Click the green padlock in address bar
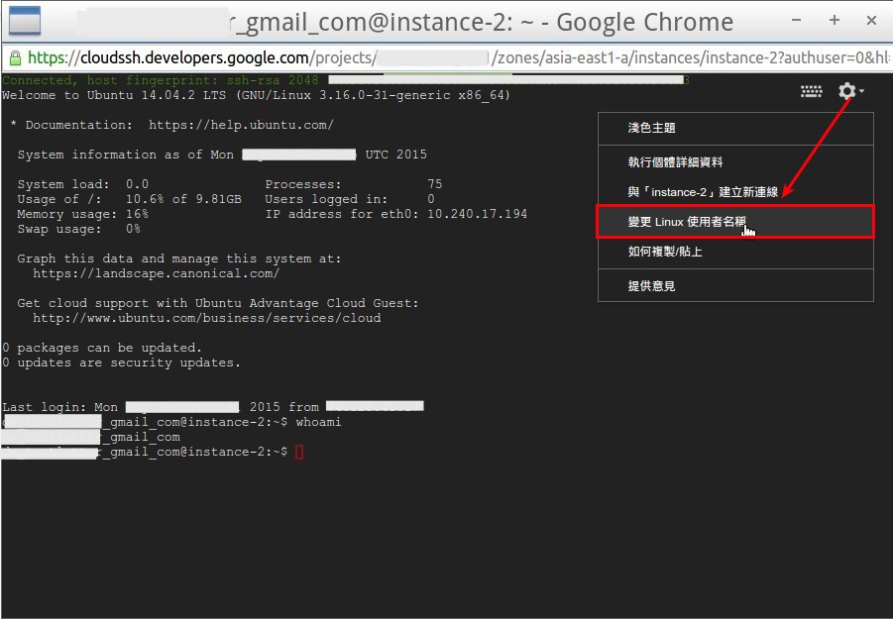This screenshot has height=619, width=893. coord(16,58)
